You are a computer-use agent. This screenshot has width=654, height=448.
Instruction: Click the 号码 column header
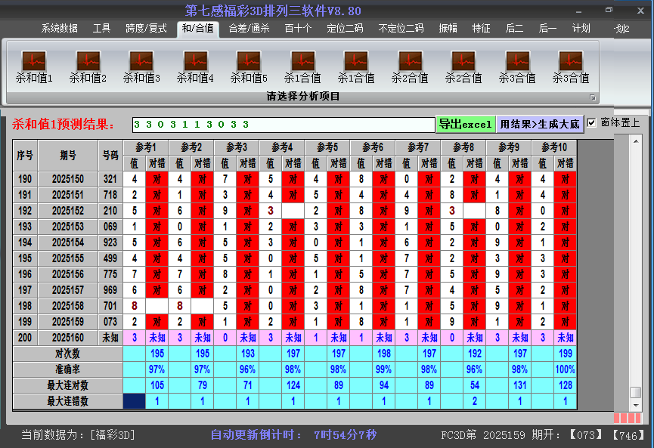coord(110,156)
